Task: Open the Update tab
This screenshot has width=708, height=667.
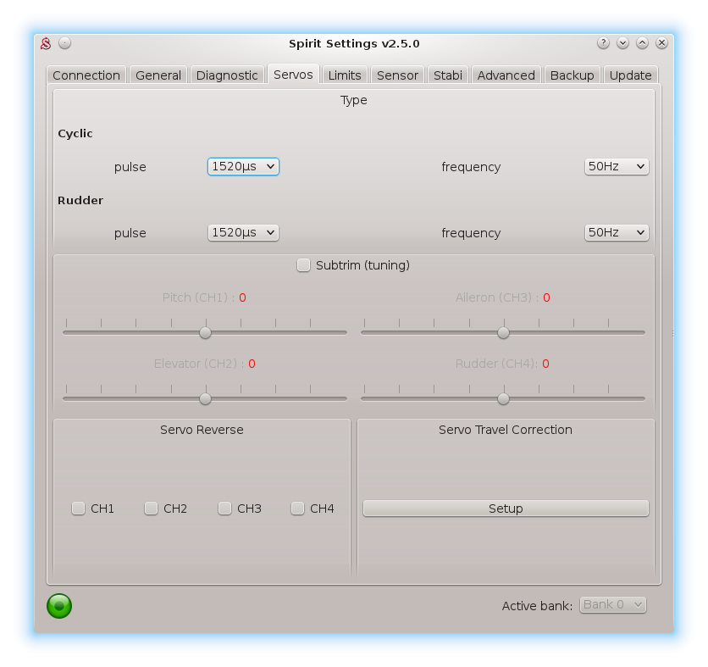Action: [631, 75]
